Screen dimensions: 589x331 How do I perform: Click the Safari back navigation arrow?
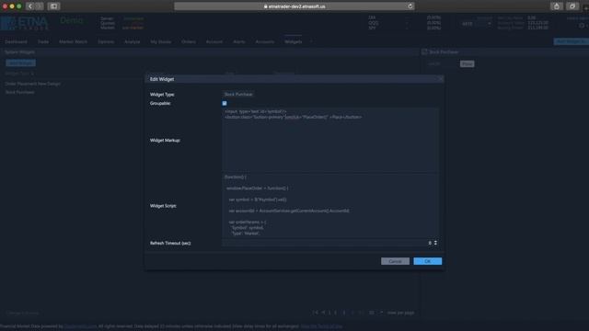pyautogui.click(x=30, y=6)
